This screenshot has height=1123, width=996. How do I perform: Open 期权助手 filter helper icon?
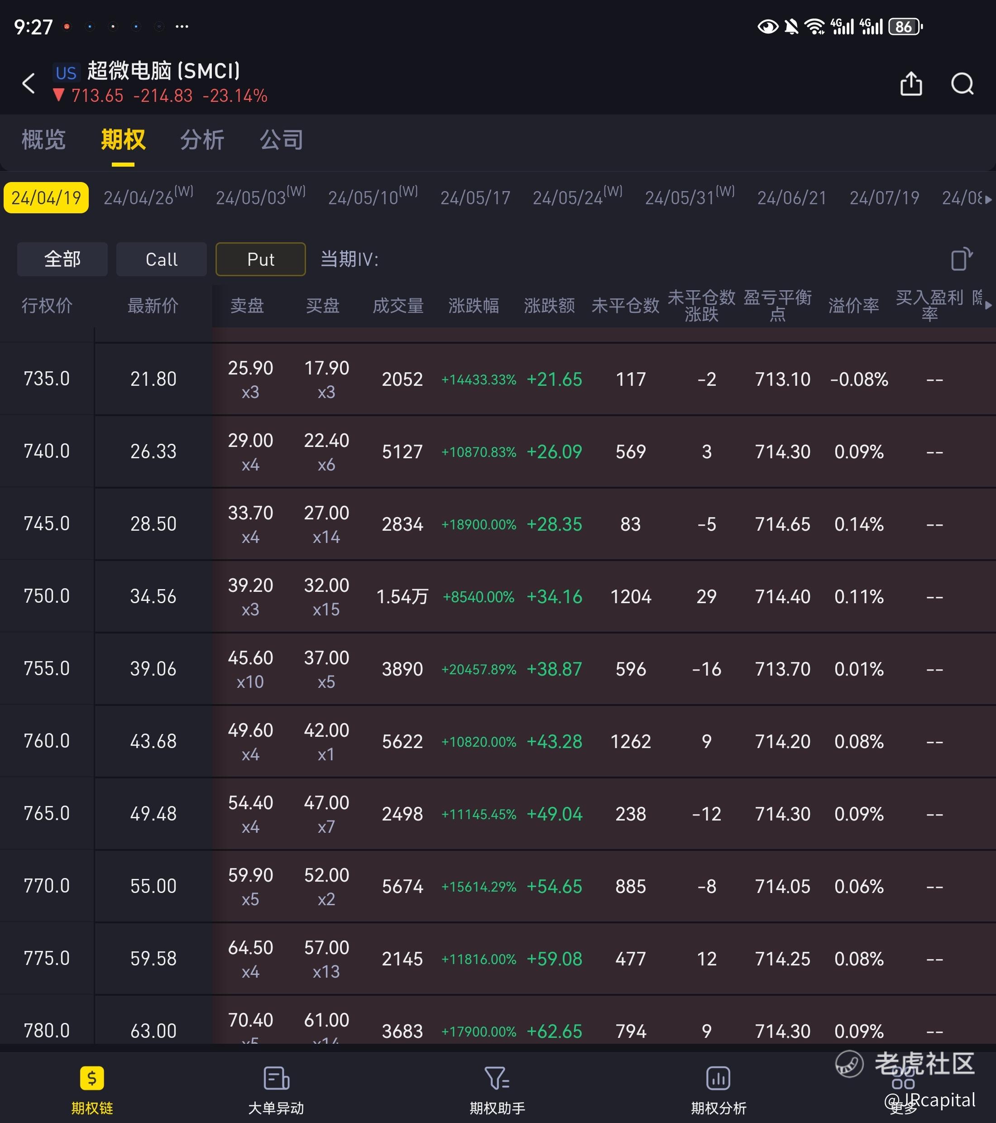497,1078
